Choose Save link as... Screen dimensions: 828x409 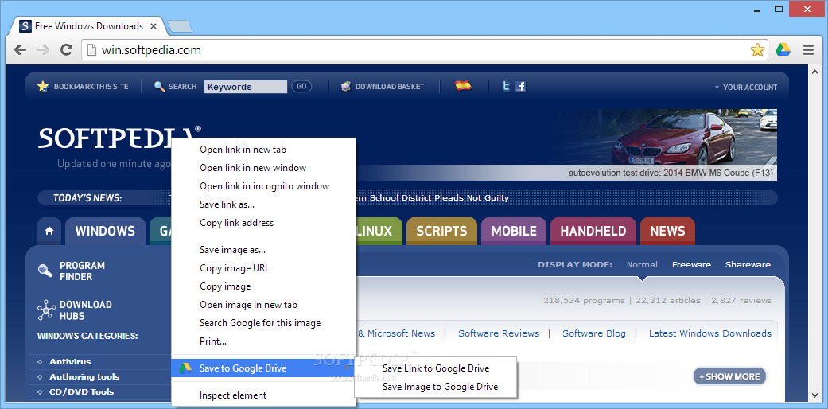[264, 204]
